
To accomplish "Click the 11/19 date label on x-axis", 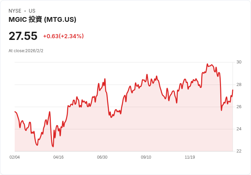I will coord(190,157).
